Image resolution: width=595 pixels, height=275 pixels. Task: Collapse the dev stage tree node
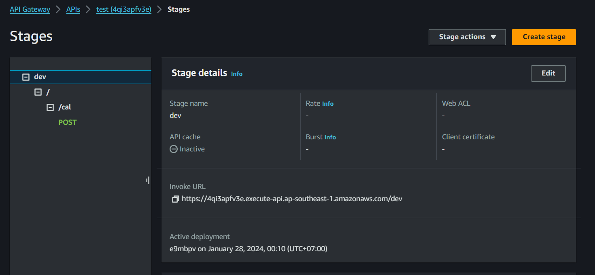coord(26,77)
